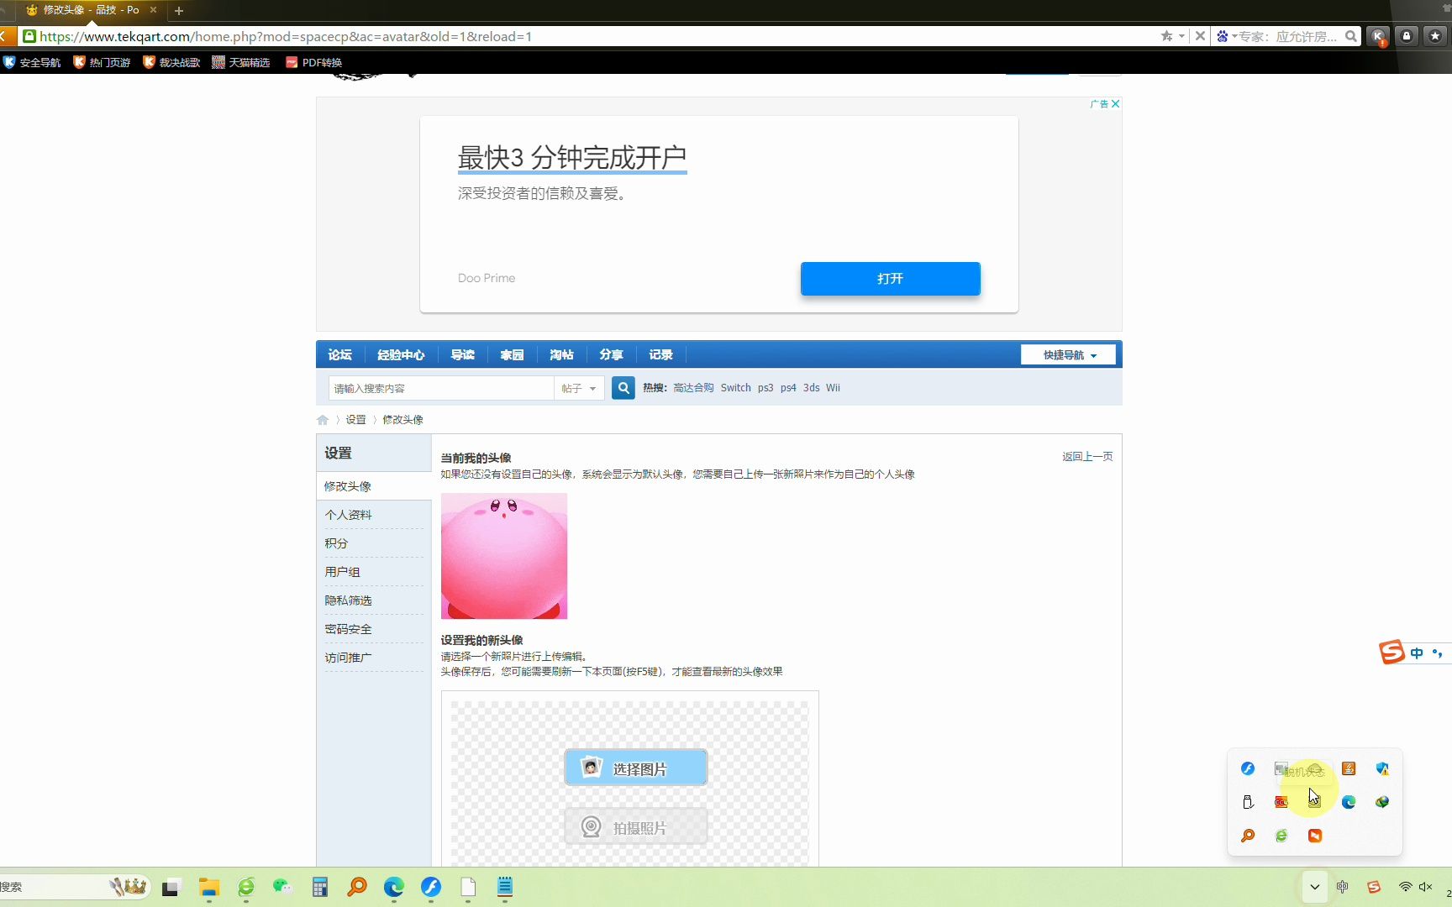Click the 3ds hot search link
The height and width of the screenshot is (907, 1452).
click(x=812, y=388)
